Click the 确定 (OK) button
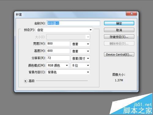Viewport: 153px width, 115px height. tap(119, 23)
